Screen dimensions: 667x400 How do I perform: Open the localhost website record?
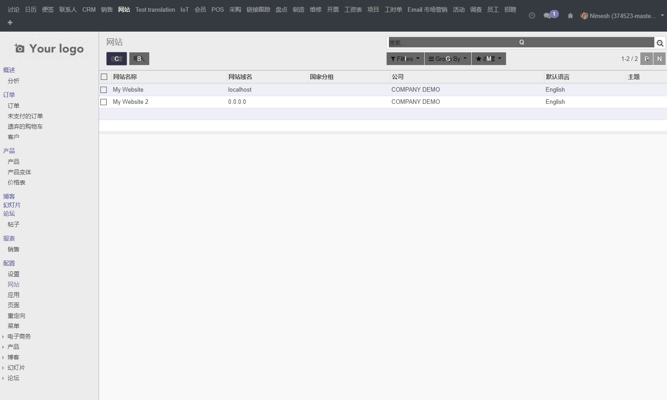[x=240, y=90]
